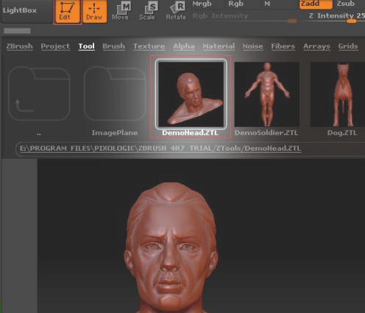
Task: Toggle Edit mode
Action: tap(67, 12)
